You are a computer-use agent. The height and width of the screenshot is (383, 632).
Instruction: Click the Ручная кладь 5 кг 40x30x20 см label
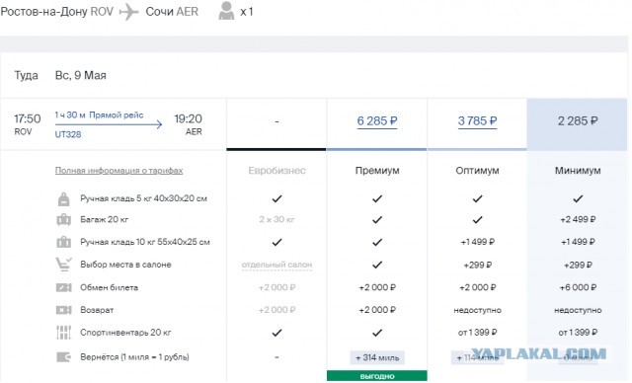coord(143,198)
